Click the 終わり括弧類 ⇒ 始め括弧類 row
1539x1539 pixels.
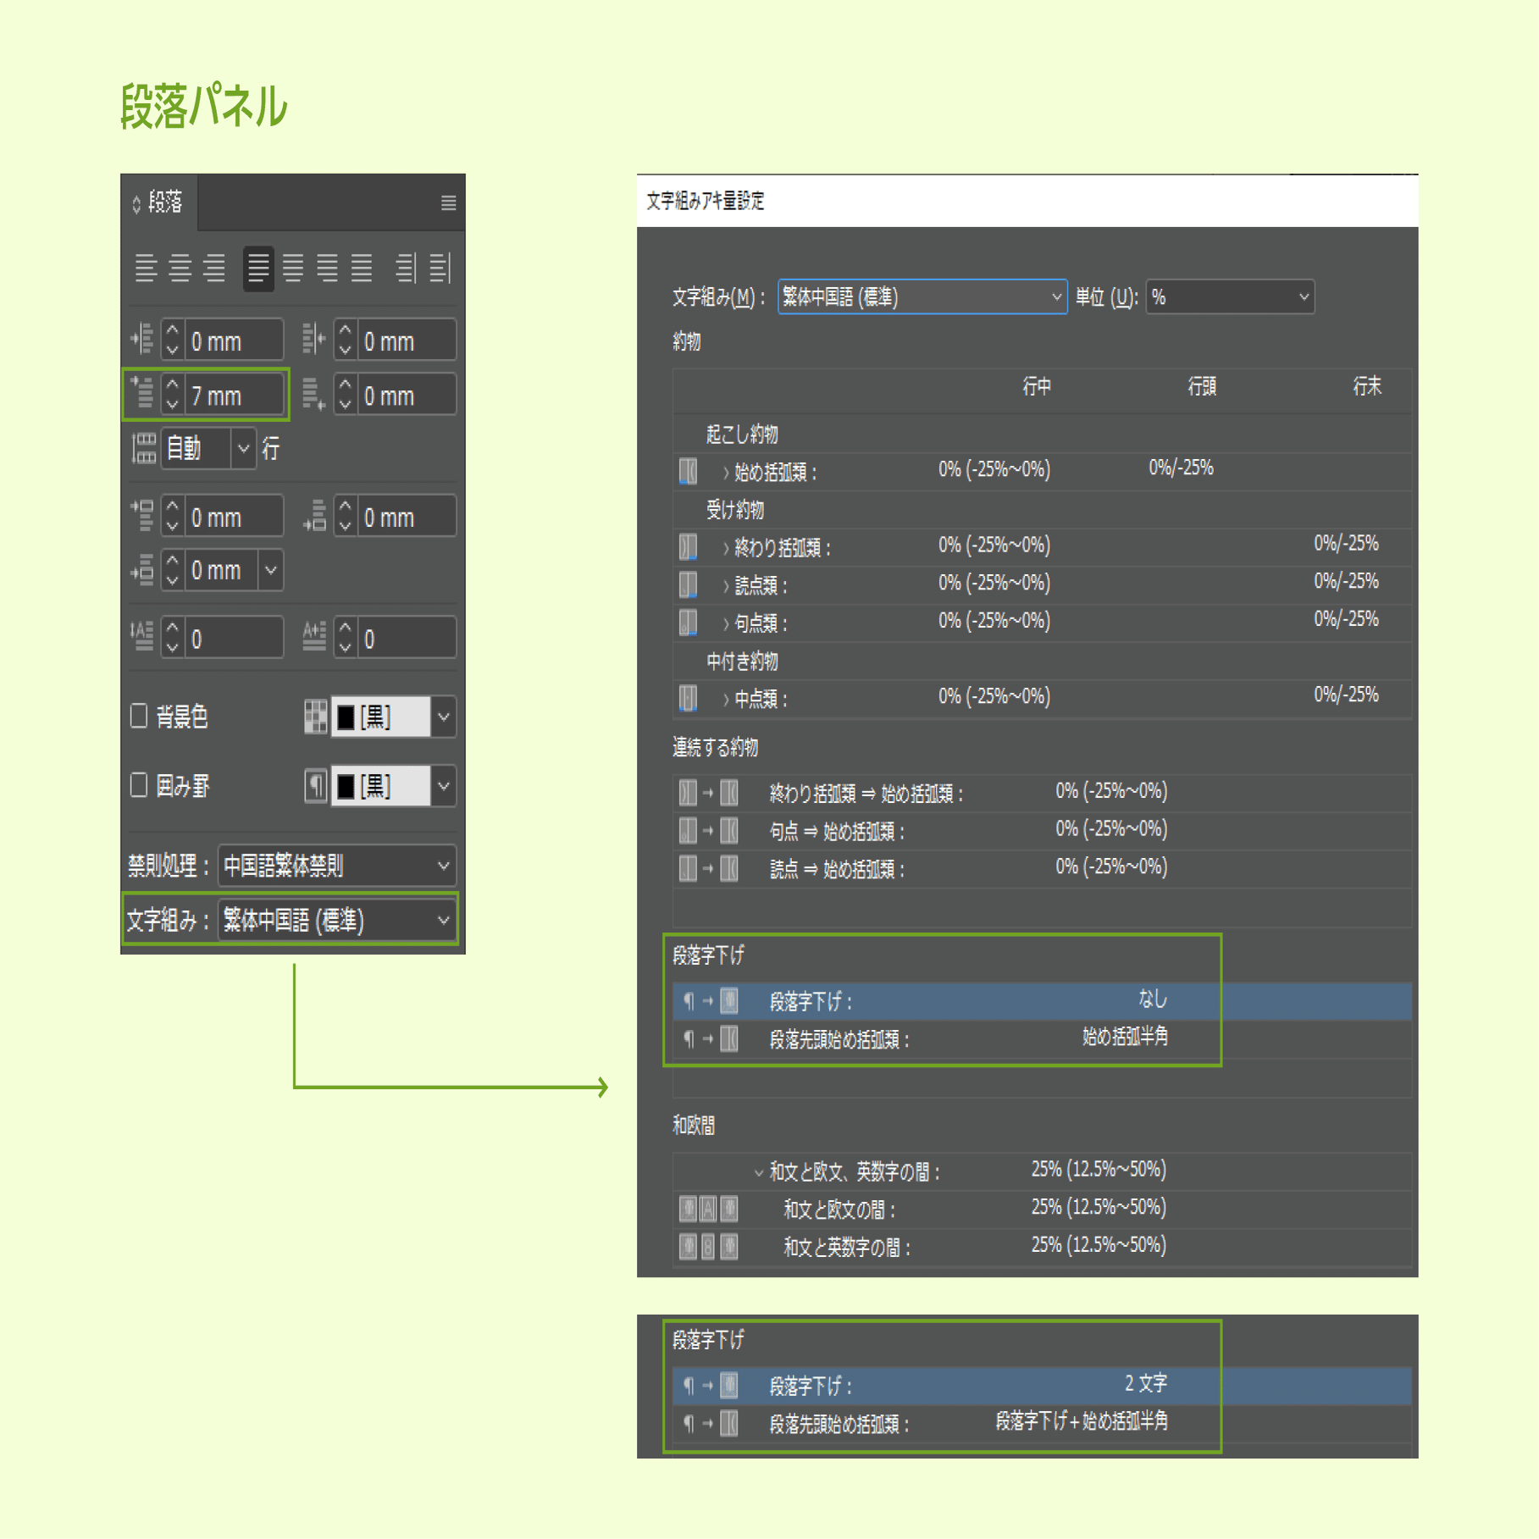tap(1042, 793)
